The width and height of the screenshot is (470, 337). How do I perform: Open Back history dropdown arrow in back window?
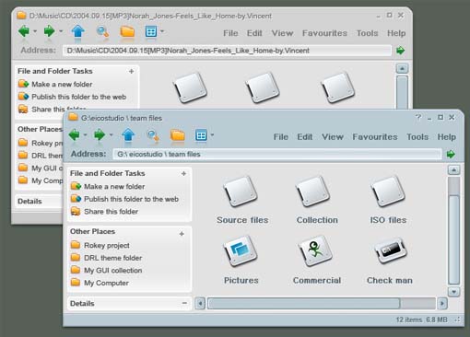coord(35,31)
